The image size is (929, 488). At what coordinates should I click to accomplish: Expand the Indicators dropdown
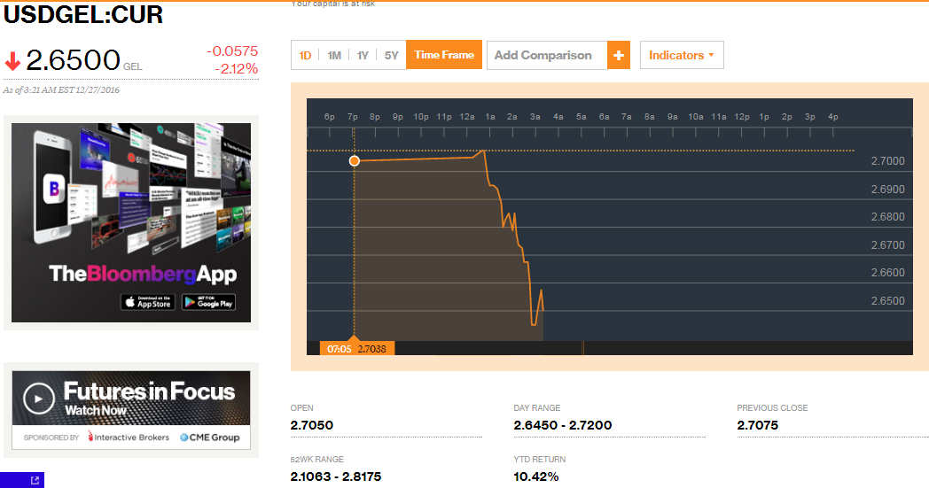tap(682, 55)
